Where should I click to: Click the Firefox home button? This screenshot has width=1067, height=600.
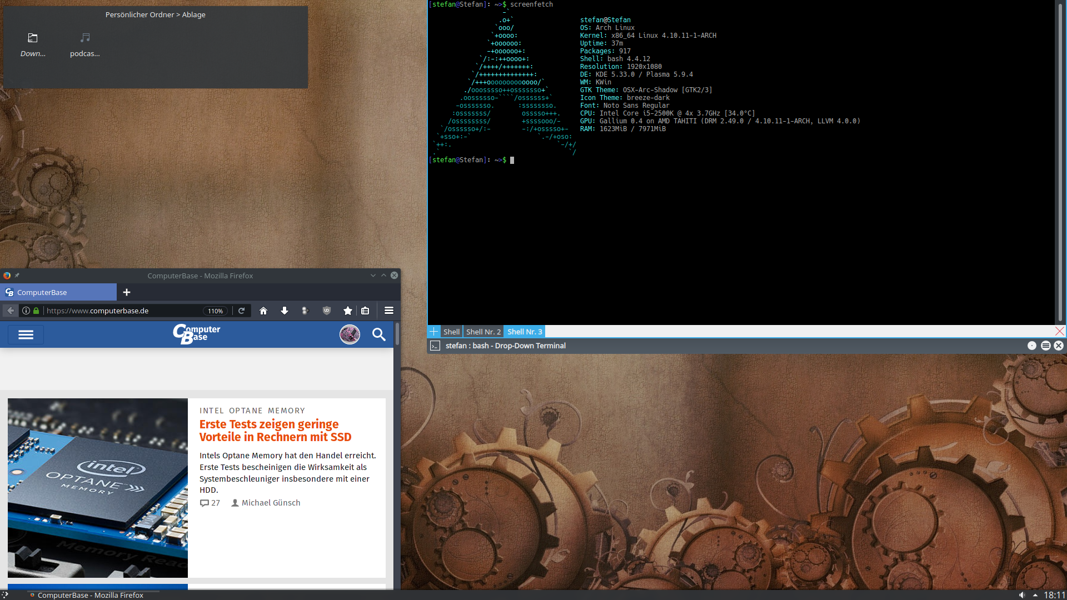click(263, 311)
